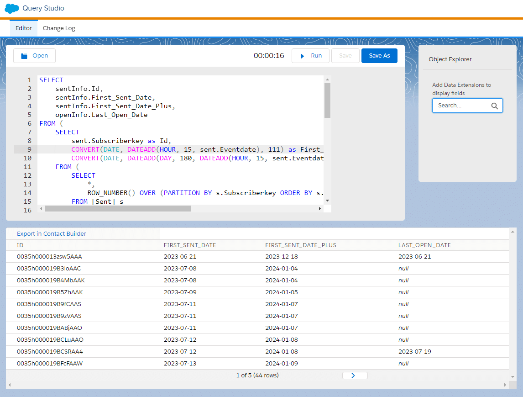Select ID cell 0035h000019BCLuAAO
The width and height of the screenshot is (523, 397).
point(50,339)
